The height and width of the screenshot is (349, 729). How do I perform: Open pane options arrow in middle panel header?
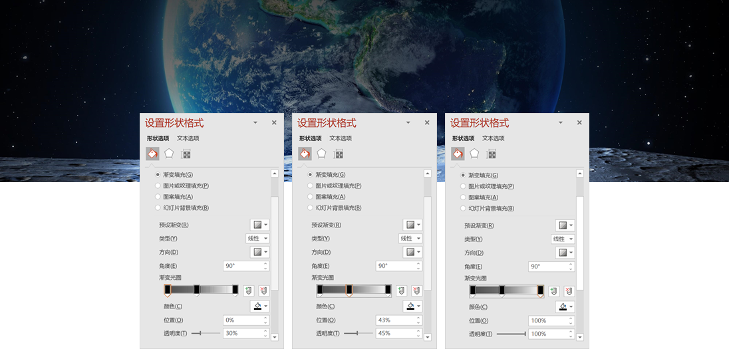pyautogui.click(x=408, y=123)
